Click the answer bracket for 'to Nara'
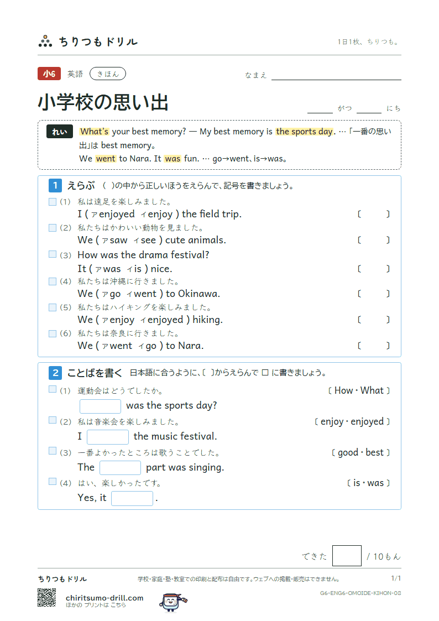Viewport: 439px width, 621px height. [x=374, y=346]
